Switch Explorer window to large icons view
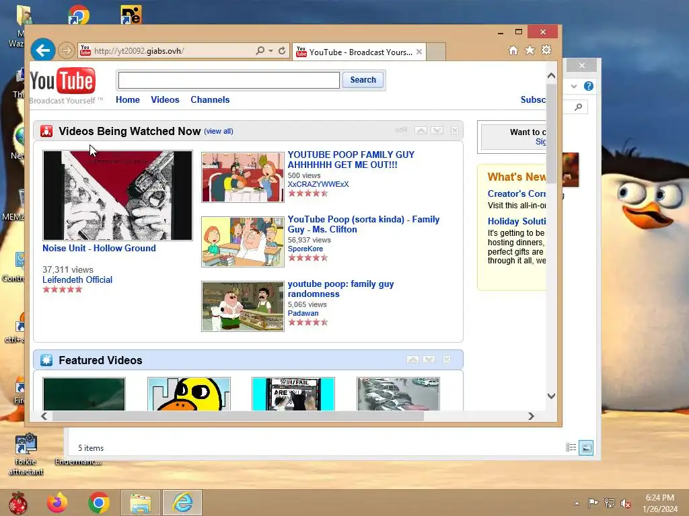Image resolution: width=689 pixels, height=516 pixels. [x=586, y=447]
